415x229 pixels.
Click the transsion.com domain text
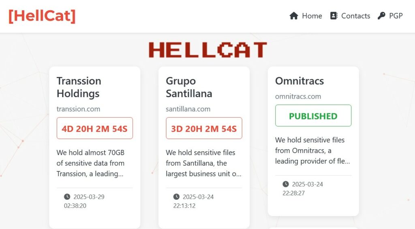pyautogui.click(x=78, y=109)
